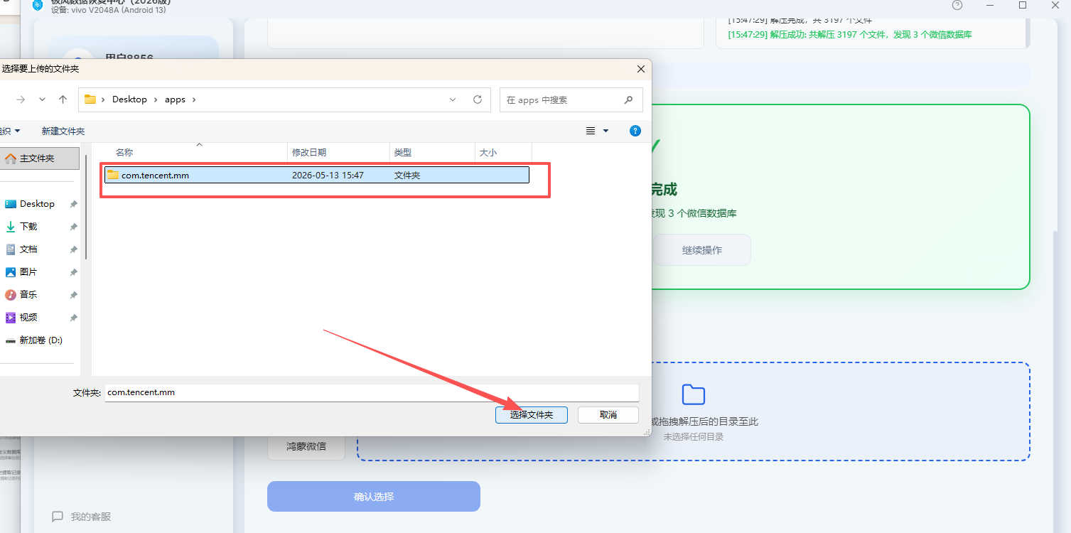Unpin 音乐 using its pin icon
Image resolution: width=1071 pixels, height=533 pixels.
pos(73,295)
